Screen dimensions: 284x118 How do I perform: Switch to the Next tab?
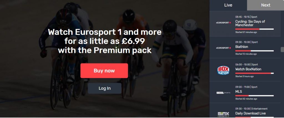(265, 5)
